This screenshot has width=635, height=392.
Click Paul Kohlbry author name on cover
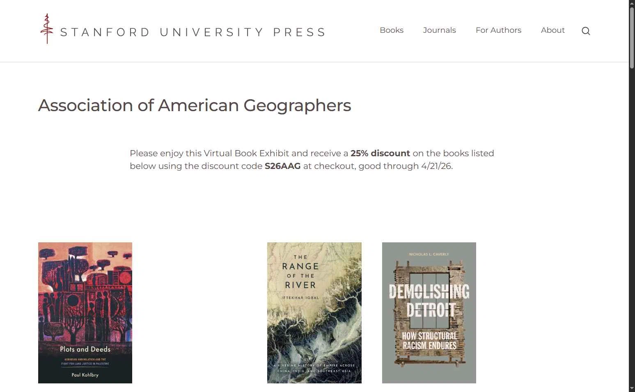[85, 375]
